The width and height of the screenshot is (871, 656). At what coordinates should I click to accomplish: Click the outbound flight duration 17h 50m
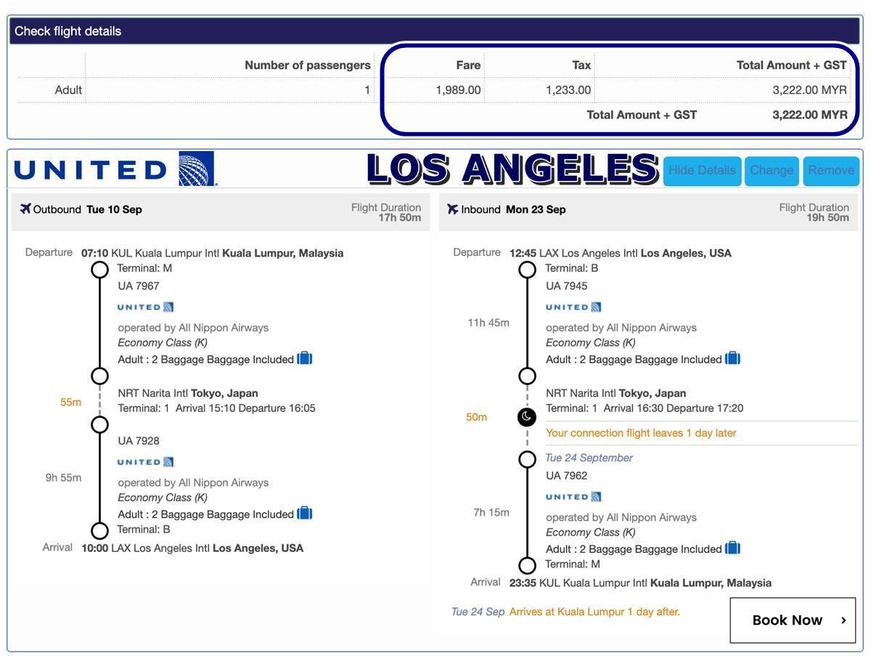click(x=399, y=218)
